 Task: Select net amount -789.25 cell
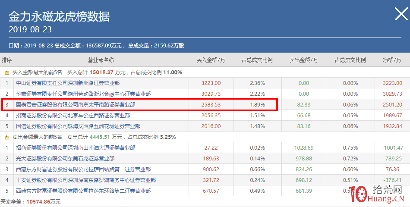tap(392, 158)
